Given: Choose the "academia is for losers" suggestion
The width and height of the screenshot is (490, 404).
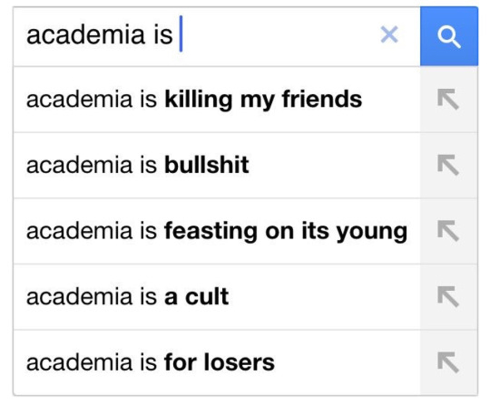Looking at the screenshot, I should click(x=150, y=363).
